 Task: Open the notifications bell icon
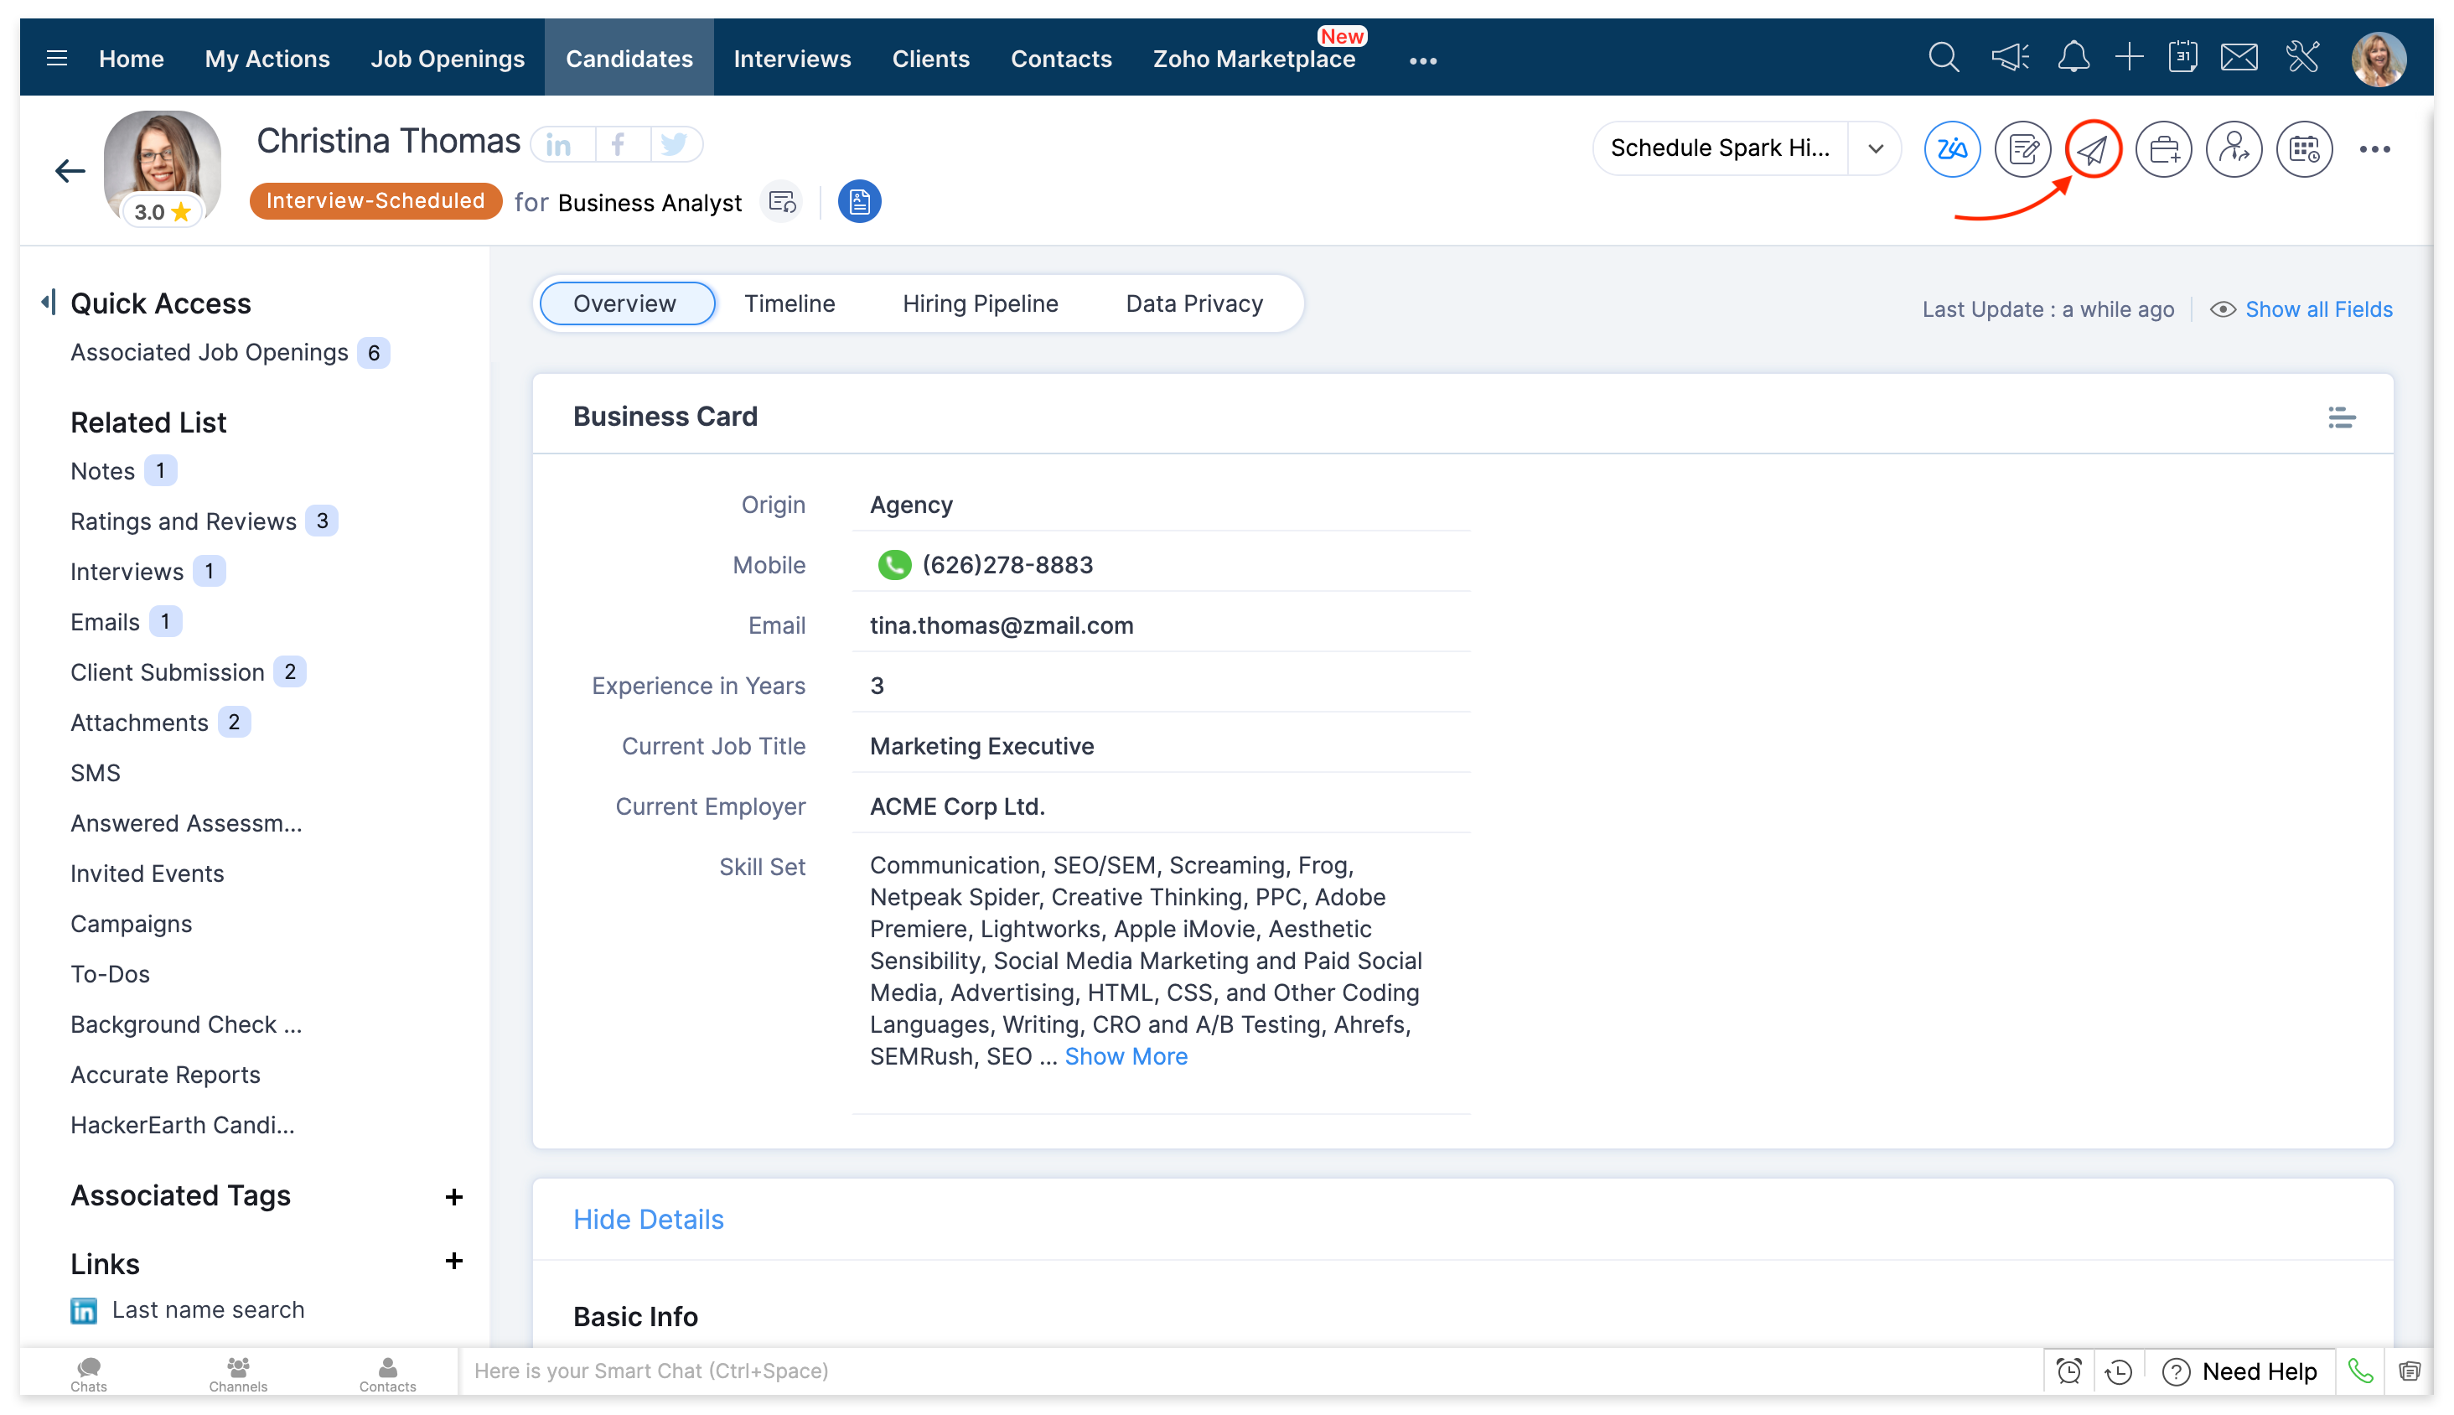pyautogui.click(x=2073, y=57)
